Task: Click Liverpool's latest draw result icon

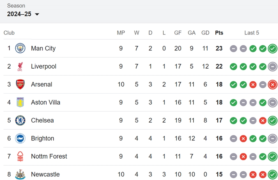Action: (x=273, y=66)
